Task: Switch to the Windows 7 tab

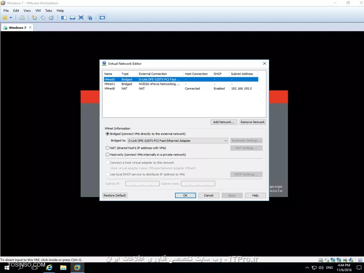Action: click(17, 28)
